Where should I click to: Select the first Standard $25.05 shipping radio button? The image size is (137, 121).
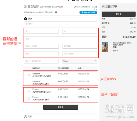(29, 75)
